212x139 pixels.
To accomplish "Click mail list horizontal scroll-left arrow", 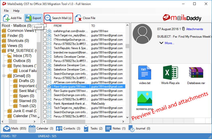I will point(44,121).
